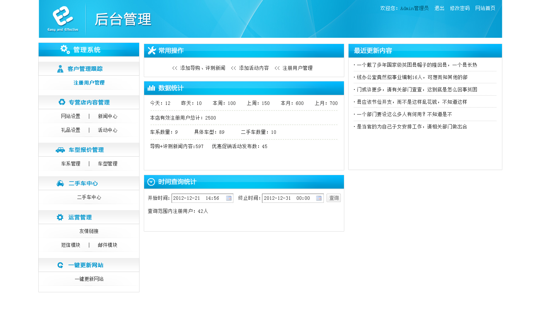
Task: Open 网站设置 in the sidebar
Action: (x=71, y=116)
